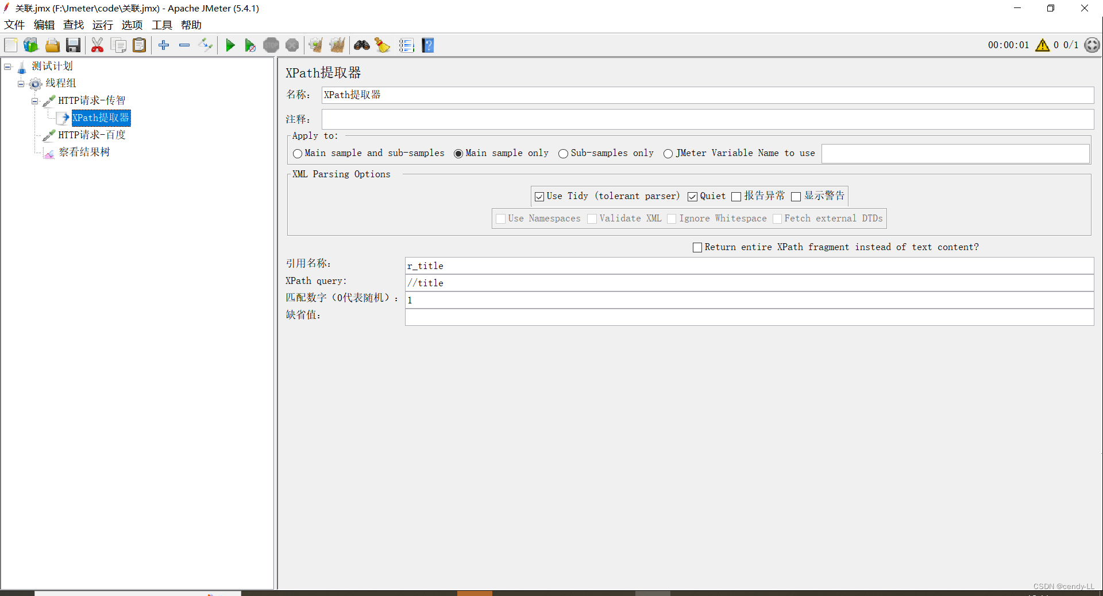
Task: Collapse the 测试计划 root node
Action: (7, 67)
